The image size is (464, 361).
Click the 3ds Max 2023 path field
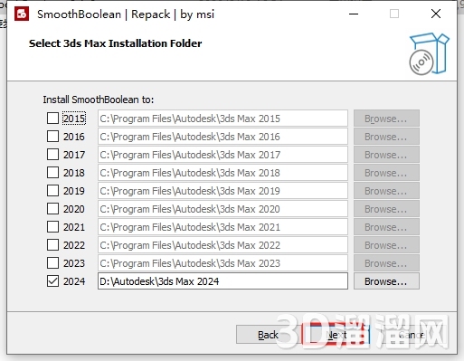[x=223, y=263]
